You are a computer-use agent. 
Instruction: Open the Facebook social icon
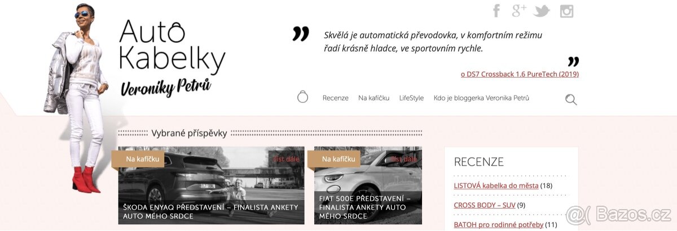tap(496, 11)
